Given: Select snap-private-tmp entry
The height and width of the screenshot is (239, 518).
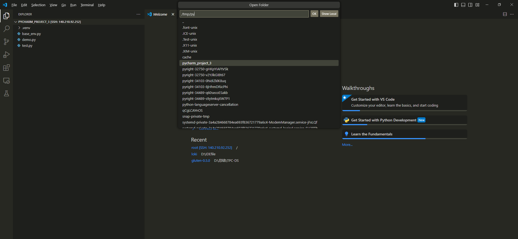Looking at the screenshot, I should pyautogui.click(x=259, y=116).
